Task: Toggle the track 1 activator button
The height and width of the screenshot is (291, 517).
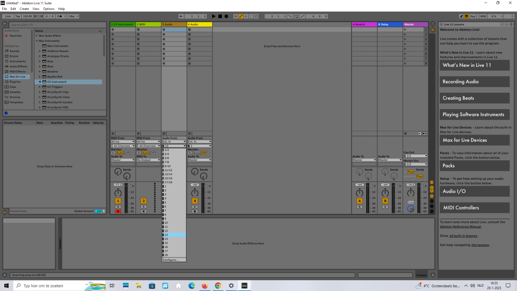Action: [118, 201]
